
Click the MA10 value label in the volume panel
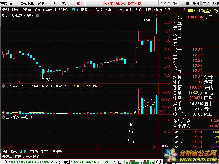tap(85, 86)
